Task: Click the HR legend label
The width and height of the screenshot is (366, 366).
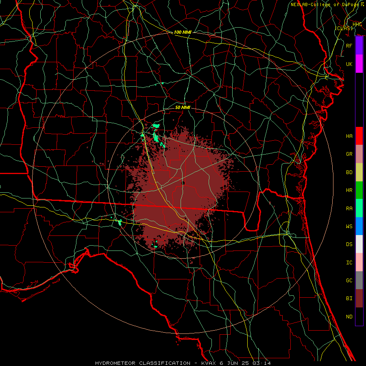Action: pyautogui.click(x=349, y=190)
